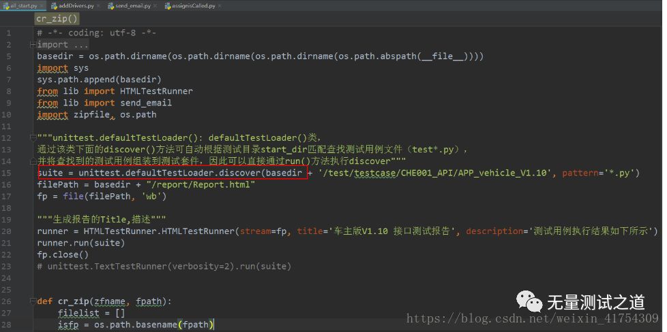Screen dimensions: 667x332
Task: Click the docstring line mentioning test*.py
Action: [x=252, y=150]
